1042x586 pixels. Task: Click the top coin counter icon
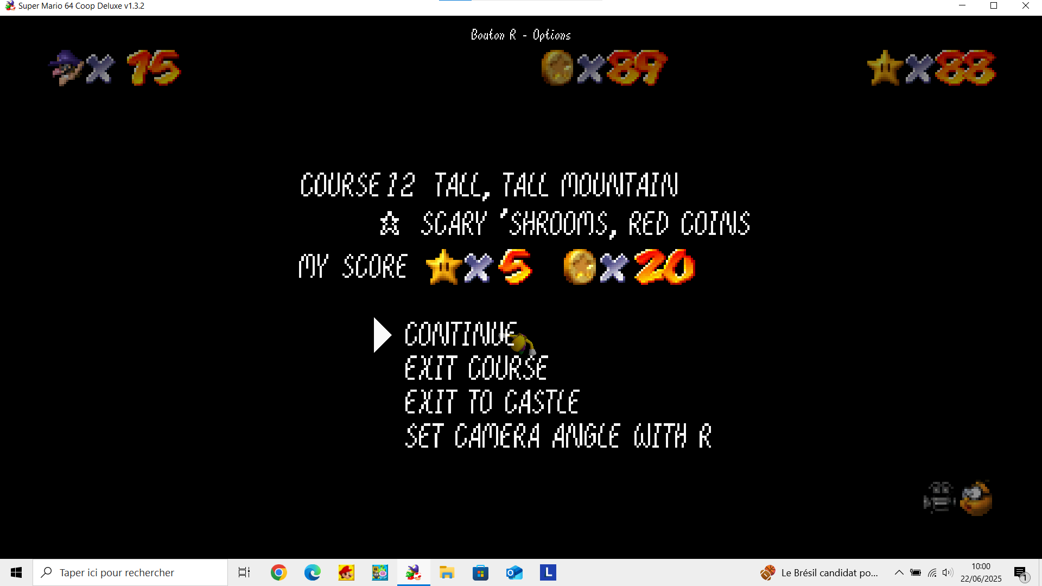[x=557, y=68]
